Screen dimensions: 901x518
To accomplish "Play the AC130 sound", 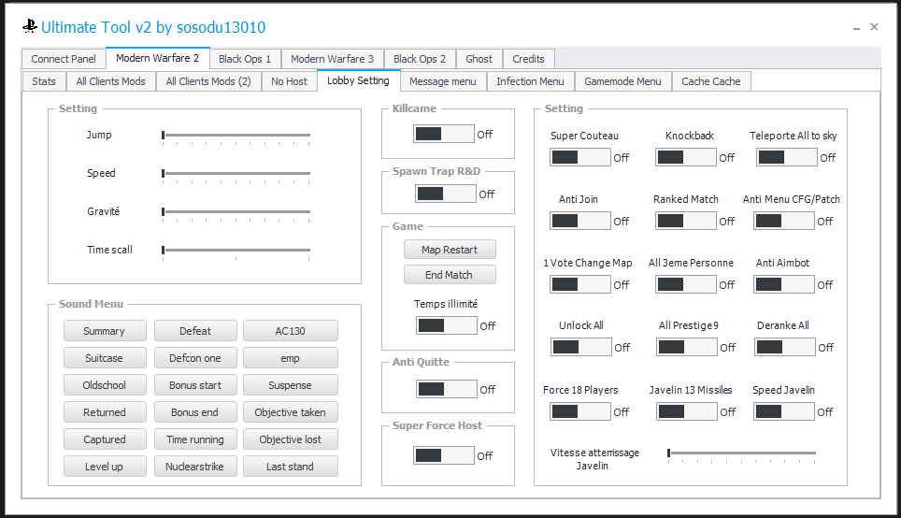I will [290, 331].
